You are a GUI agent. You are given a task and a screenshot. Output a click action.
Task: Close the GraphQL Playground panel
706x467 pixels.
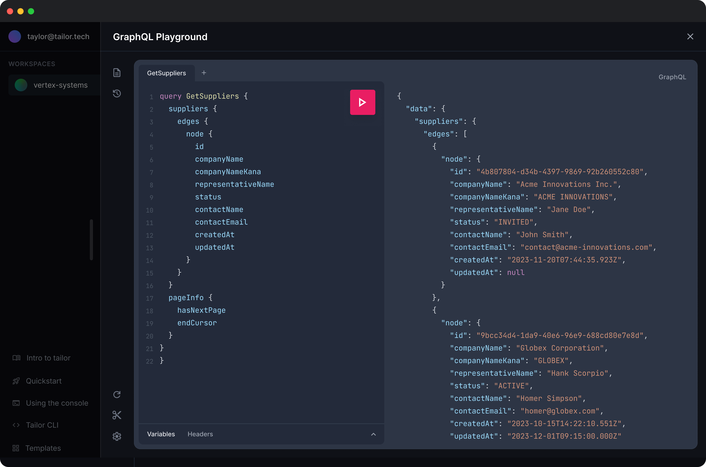point(690,37)
